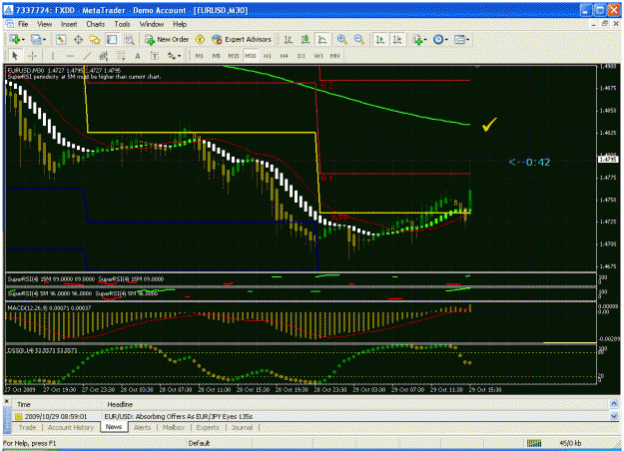Launch MetaEditor with the yellow diamond icon
The width and height of the screenshot is (624, 451).
pos(200,39)
